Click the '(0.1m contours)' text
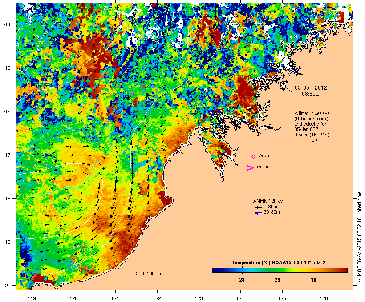 [311, 119]
